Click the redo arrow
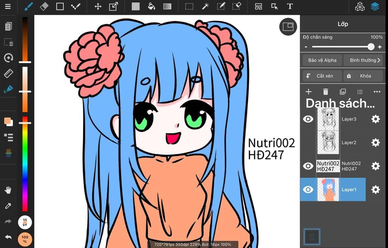 pos(8,222)
